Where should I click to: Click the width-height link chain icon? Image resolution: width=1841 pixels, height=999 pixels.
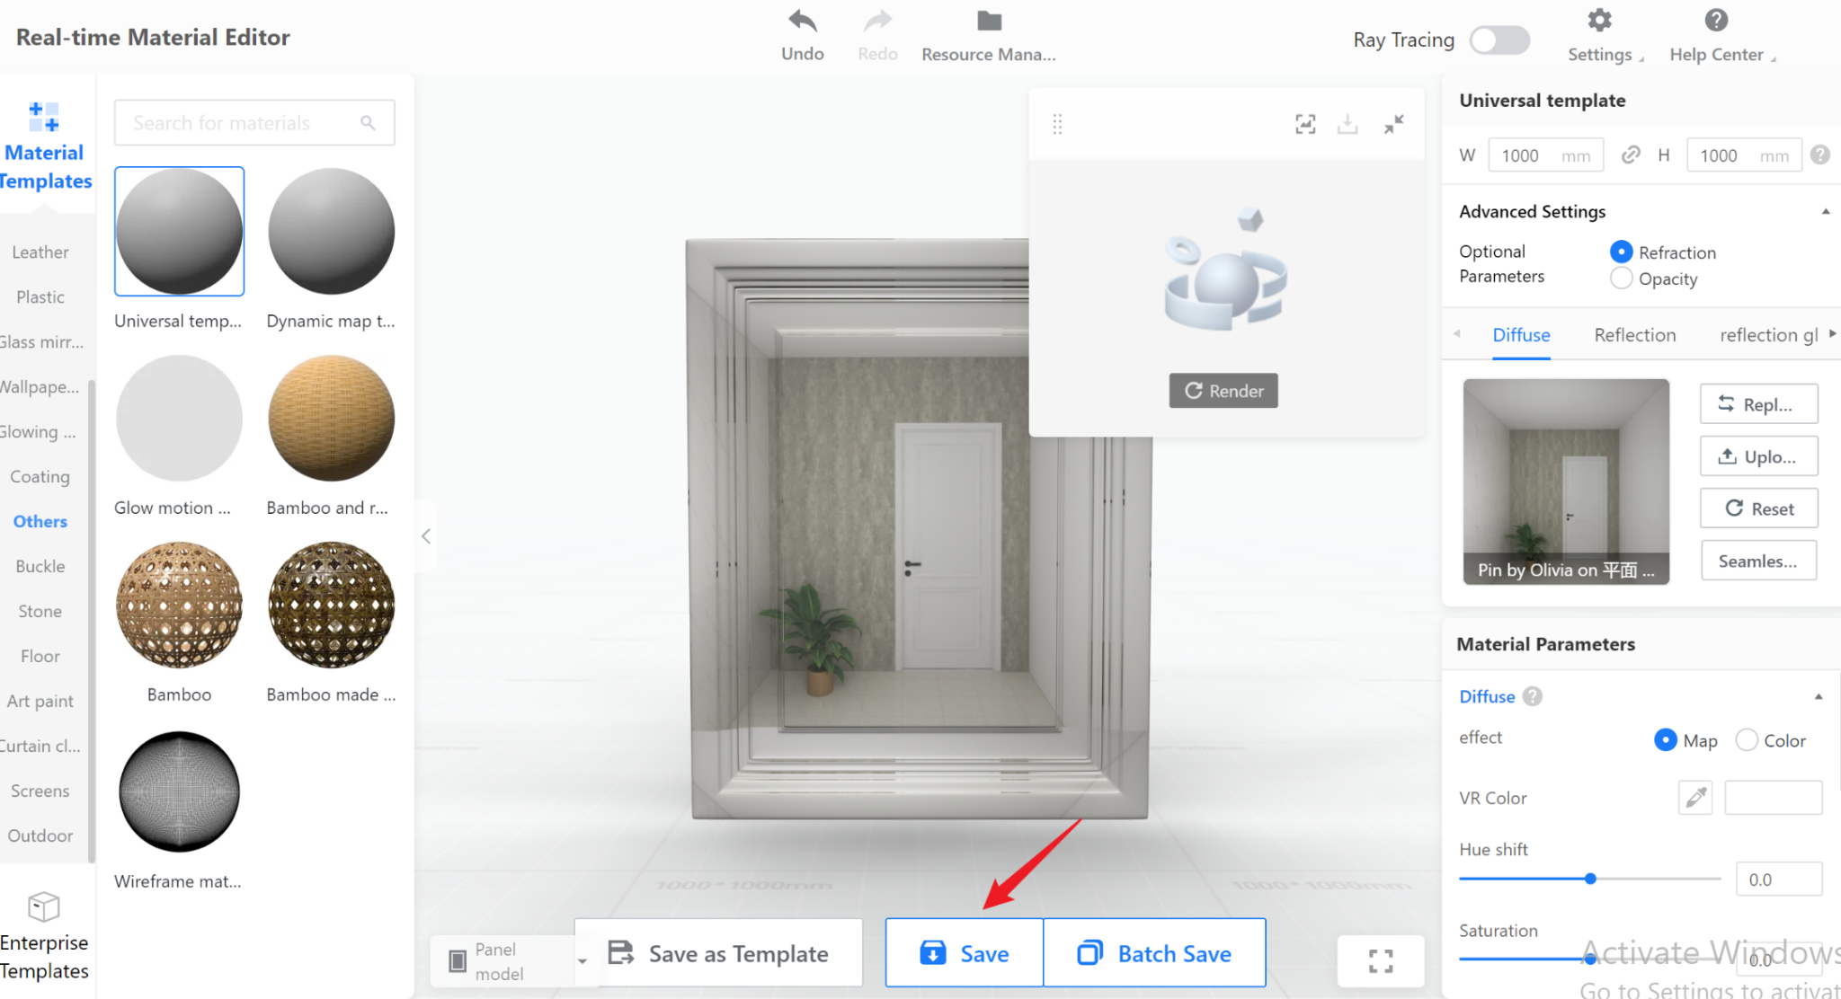point(1631,155)
